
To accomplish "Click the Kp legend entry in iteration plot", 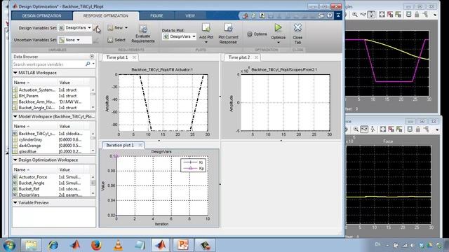I will [x=194, y=168].
